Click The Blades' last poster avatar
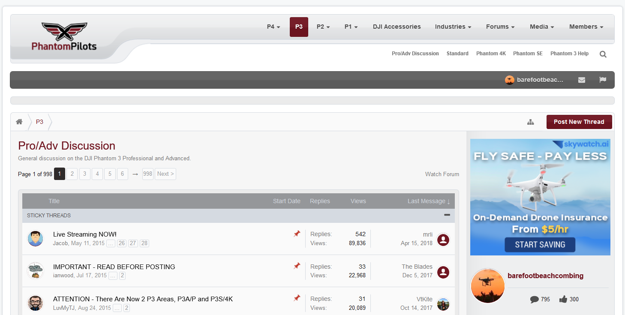 tap(443, 272)
